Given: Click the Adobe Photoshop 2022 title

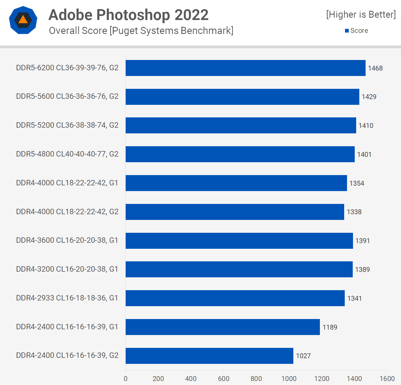Looking at the screenshot, I should point(129,15).
